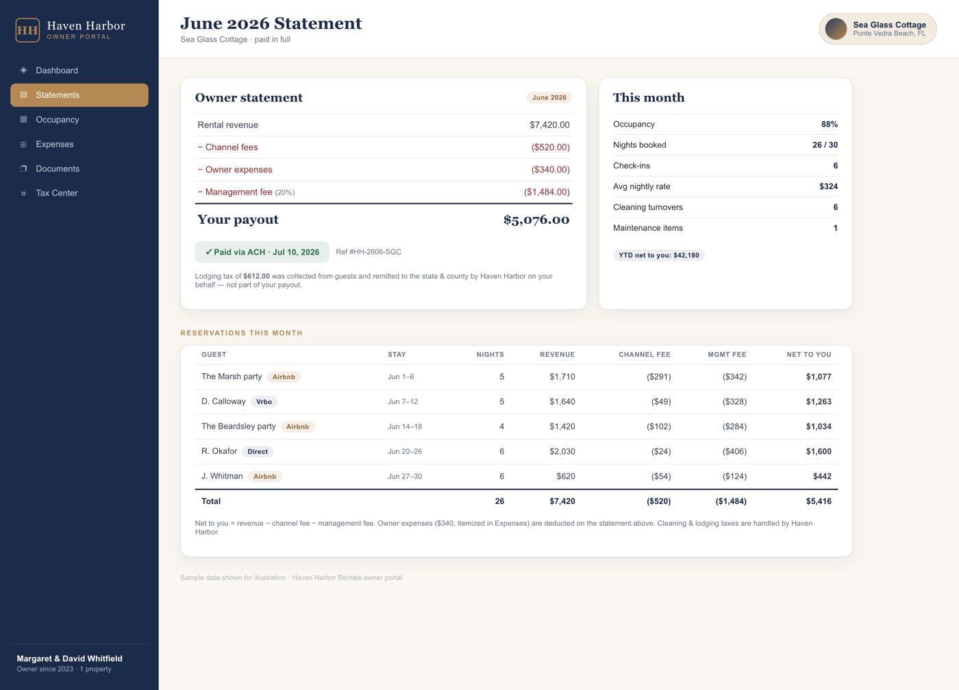This screenshot has width=959, height=690.
Task: Click the Occupancy square icon
Action: pos(23,120)
